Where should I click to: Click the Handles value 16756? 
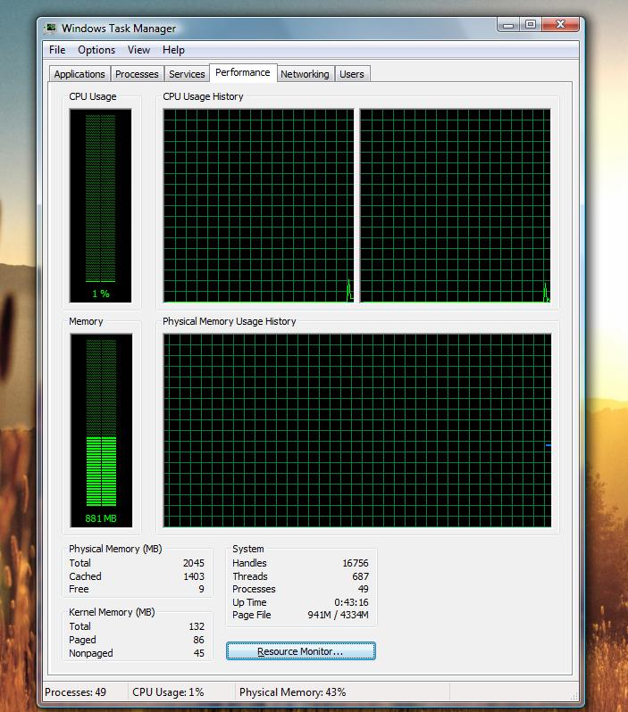click(356, 563)
